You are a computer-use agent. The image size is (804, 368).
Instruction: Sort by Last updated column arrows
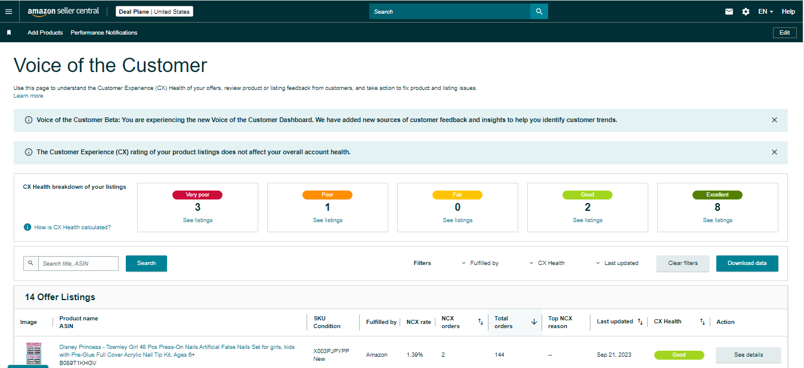click(640, 322)
